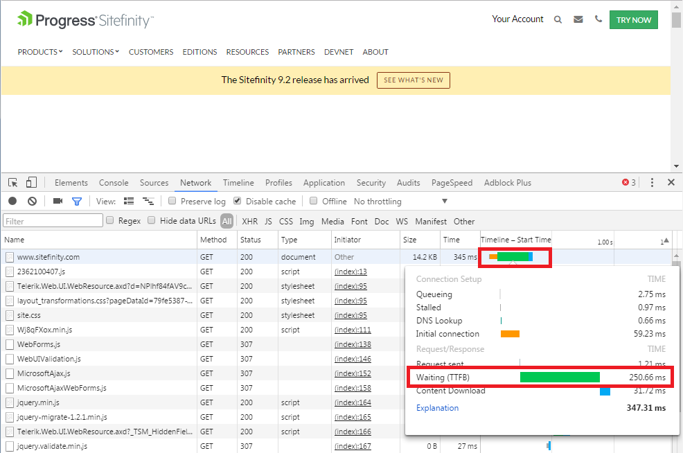Toggle the Offline checkbox
683x453 pixels.
pos(314,201)
